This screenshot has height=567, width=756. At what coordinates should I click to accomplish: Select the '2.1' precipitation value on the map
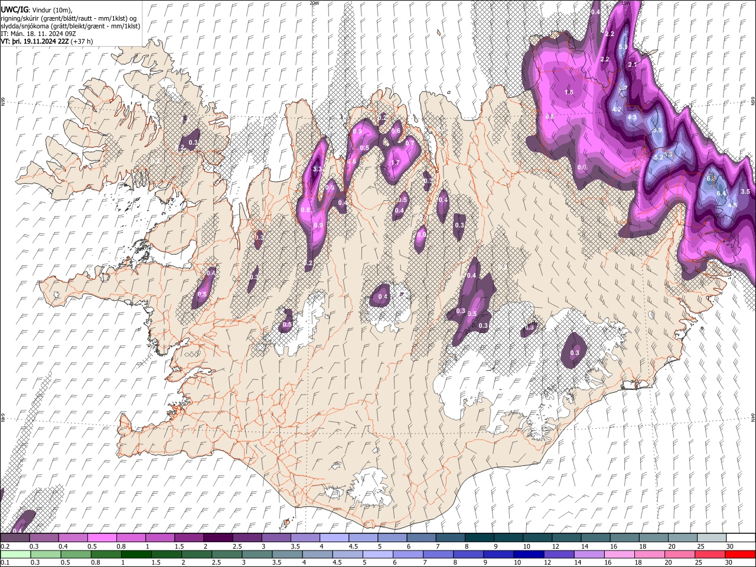coord(633,64)
